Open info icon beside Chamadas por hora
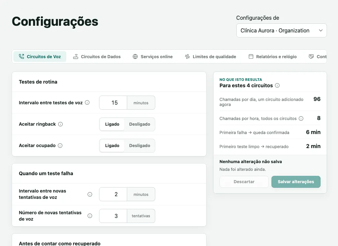Viewport: 338px width, 246px height. pos(301,119)
